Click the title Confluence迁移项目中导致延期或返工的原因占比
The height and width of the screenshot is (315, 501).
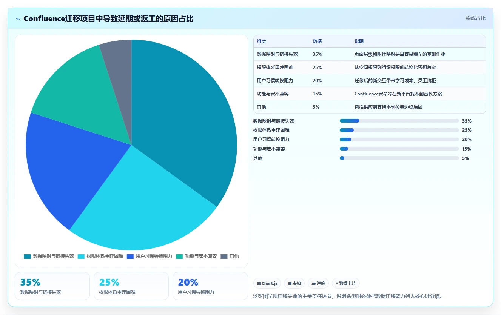point(108,19)
